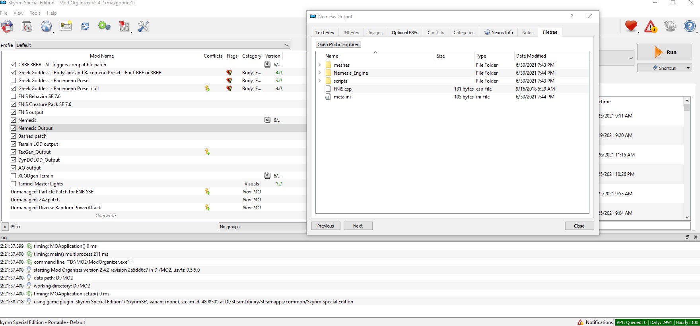Switch to the Text Files tab
The image size is (700, 326).
coord(325,33)
